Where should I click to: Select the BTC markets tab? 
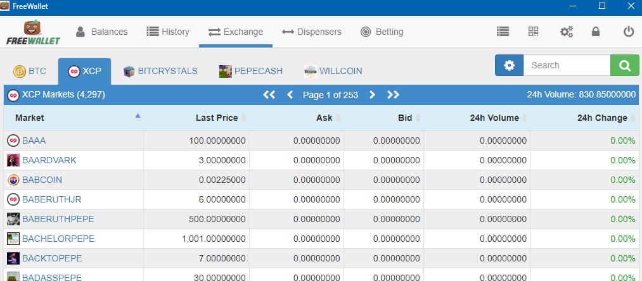pos(30,71)
